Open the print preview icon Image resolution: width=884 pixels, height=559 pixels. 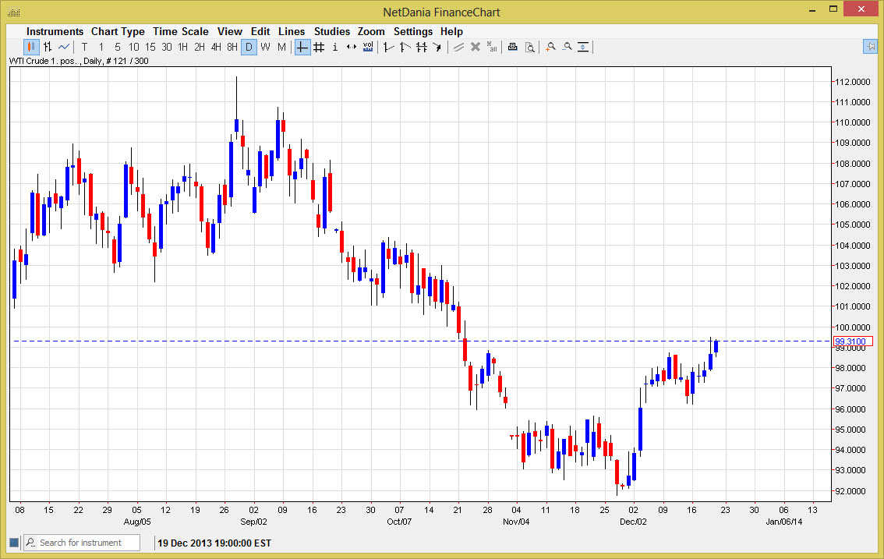coord(529,47)
